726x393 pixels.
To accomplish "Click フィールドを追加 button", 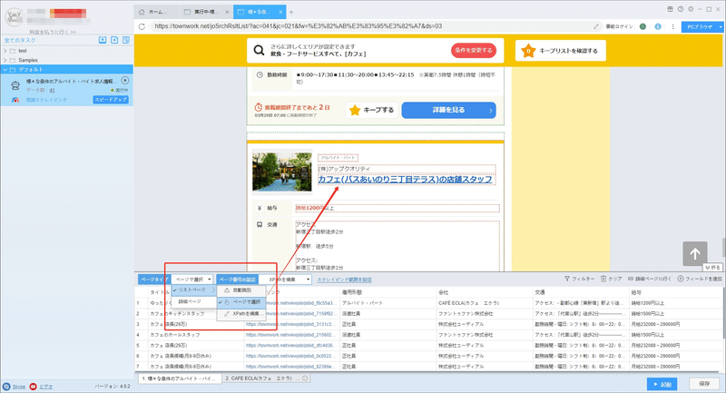I will coord(700,279).
